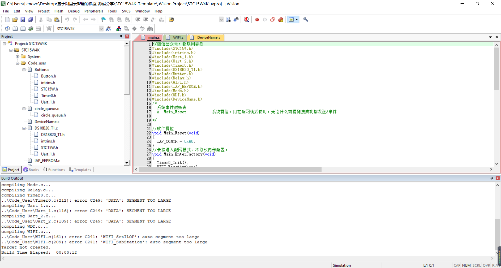The height and width of the screenshot is (268, 501).
Task: Start debug session icon
Action: (246, 20)
